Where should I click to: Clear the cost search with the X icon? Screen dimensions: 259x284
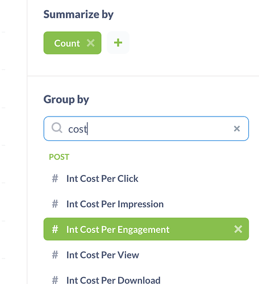[x=237, y=129]
